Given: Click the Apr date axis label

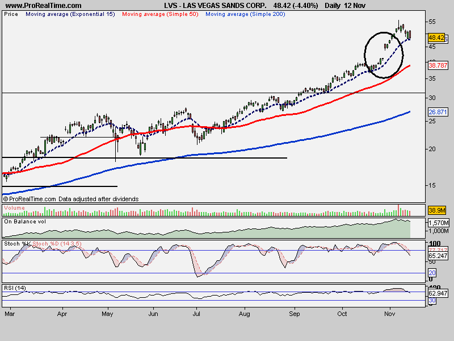Looking at the screenshot, I should point(62,314).
